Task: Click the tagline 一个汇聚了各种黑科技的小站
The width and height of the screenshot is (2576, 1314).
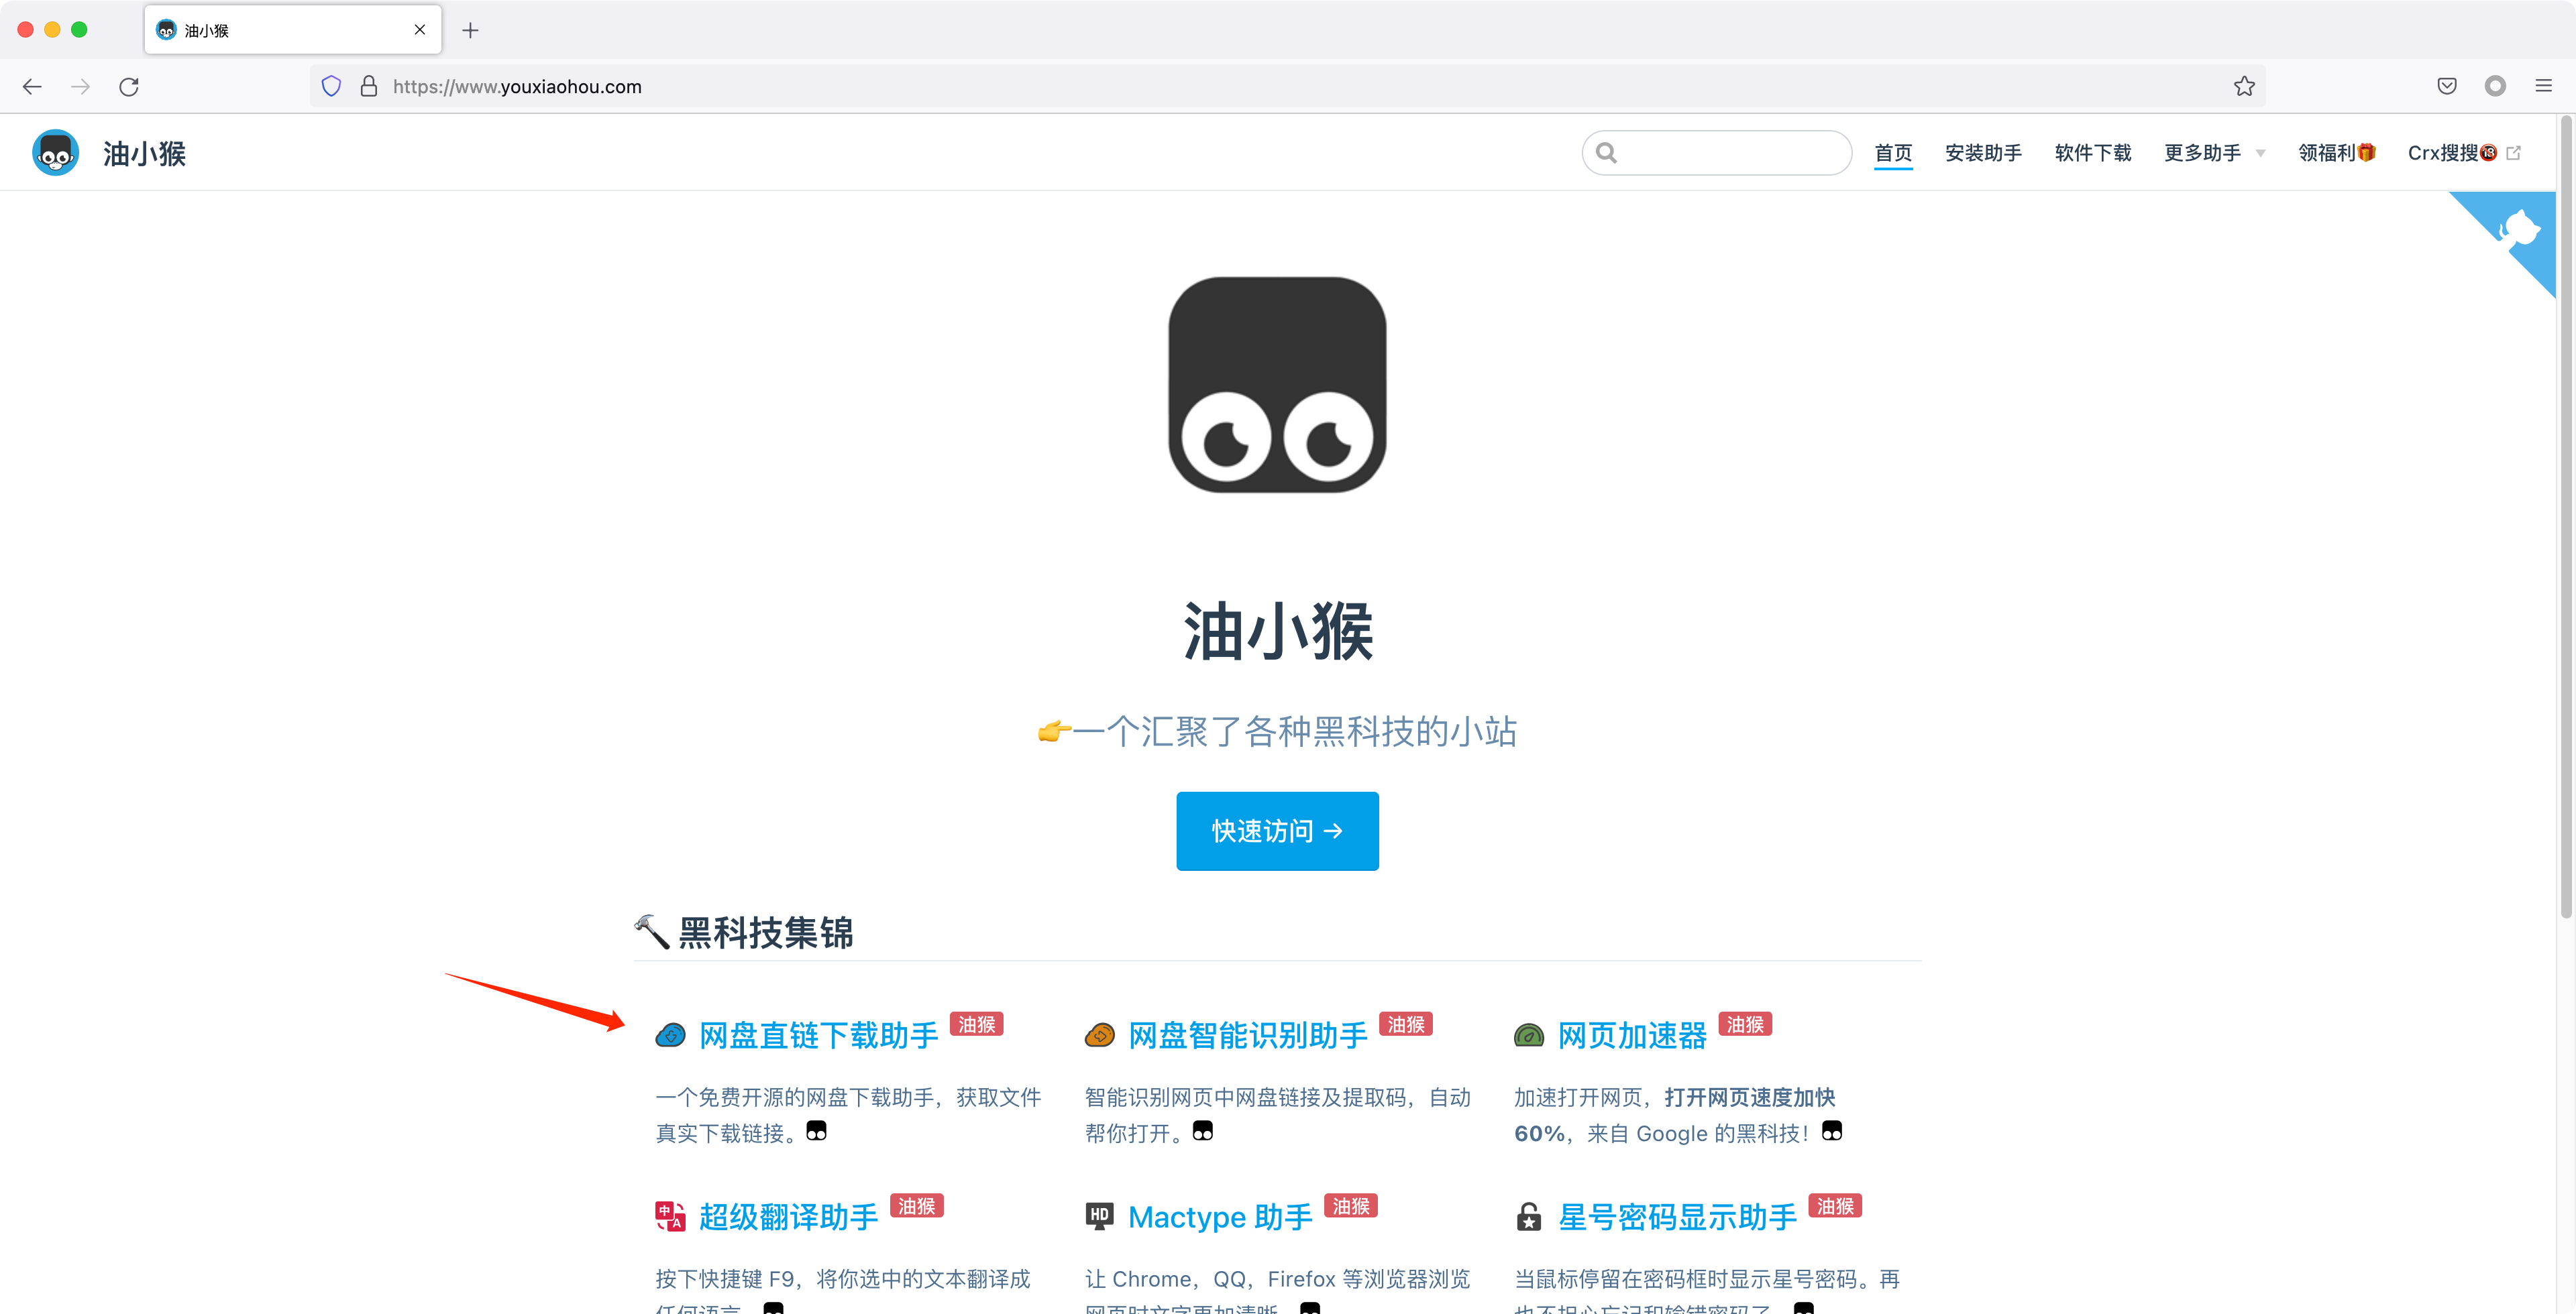Action: [x=1295, y=731]
